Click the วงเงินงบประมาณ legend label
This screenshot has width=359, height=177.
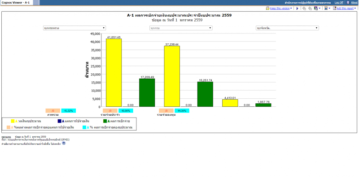[30, 121]
